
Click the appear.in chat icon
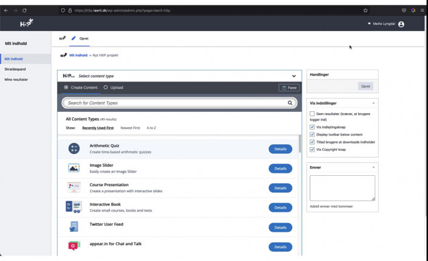coord(74,246)
